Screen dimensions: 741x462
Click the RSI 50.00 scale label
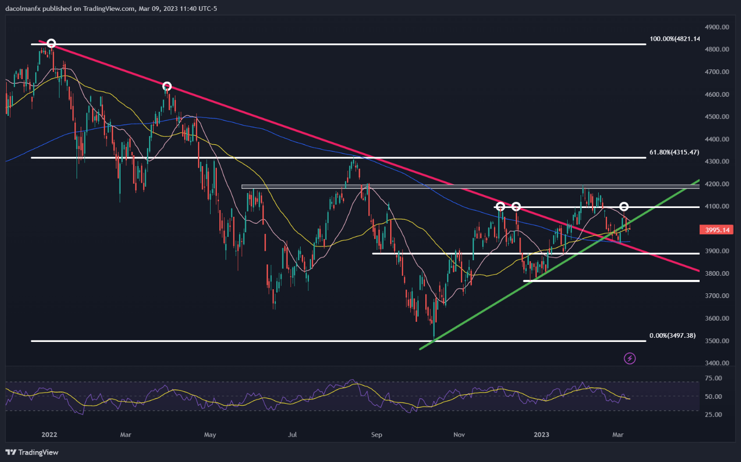pos(714,397)
